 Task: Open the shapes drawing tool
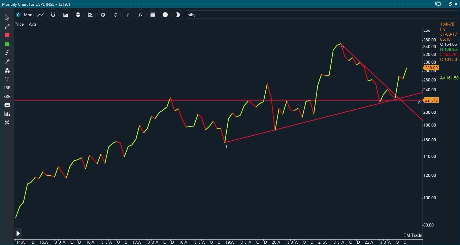click(7, 70)
